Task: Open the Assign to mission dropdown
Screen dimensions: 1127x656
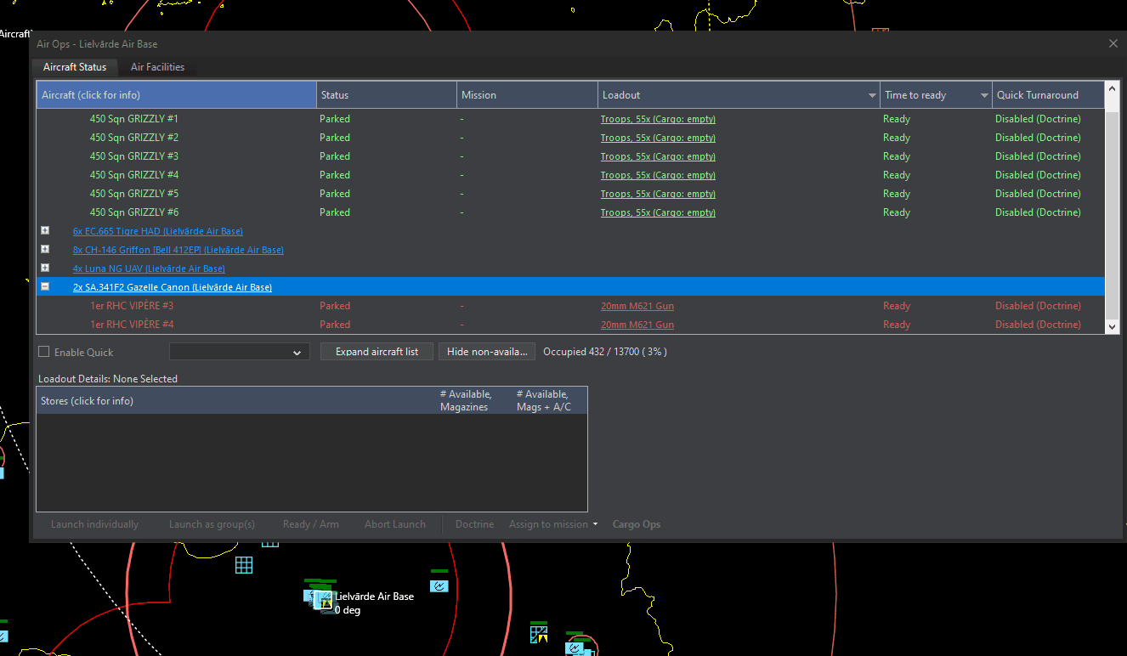Action: coord(553,524)
